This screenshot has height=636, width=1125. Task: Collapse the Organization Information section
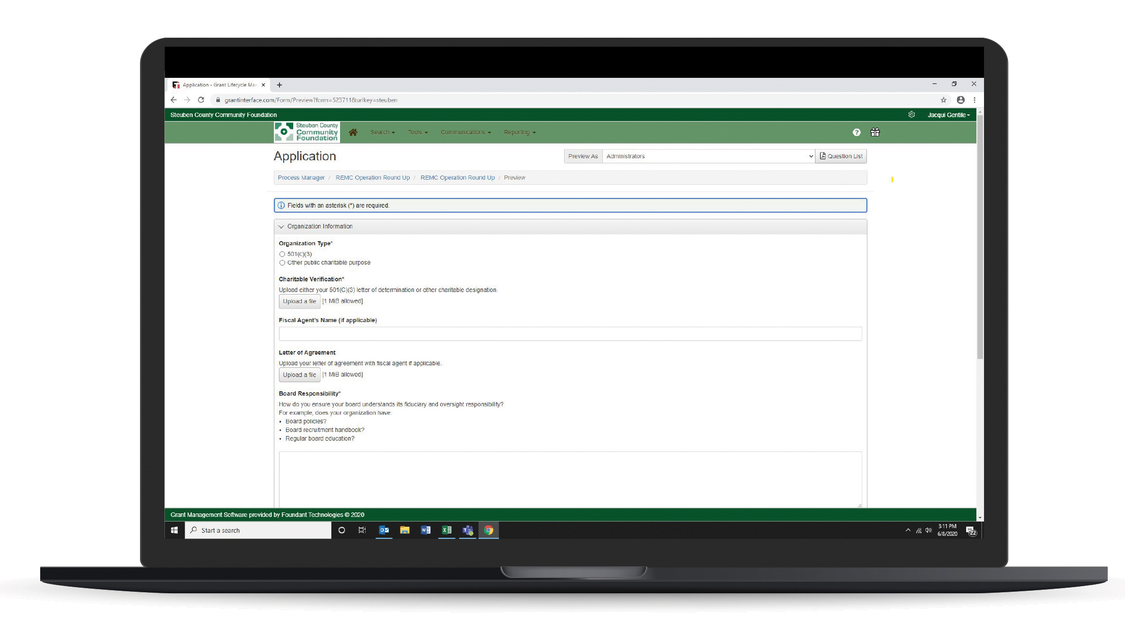point(281,226)
